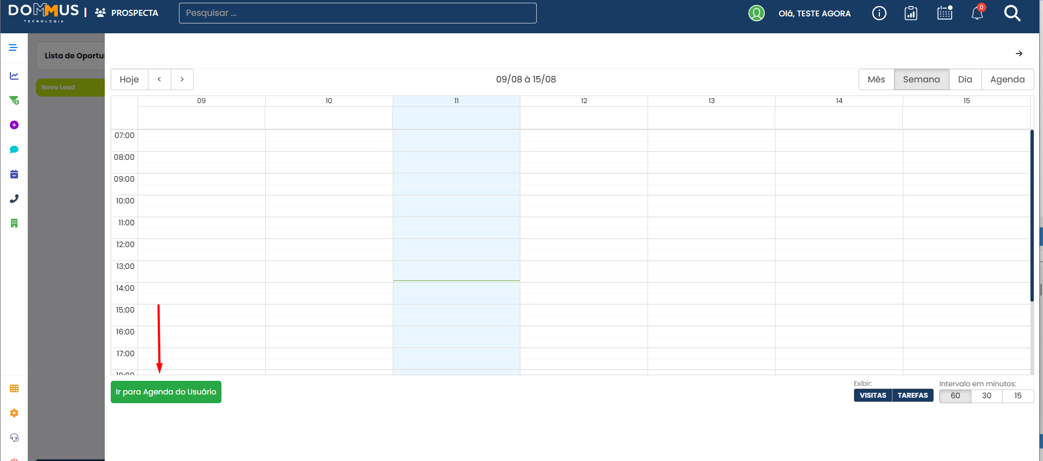This screenshot has width=1043, height=461.
Task: Click the phone icon in sidebar
Action: (14, 199)
